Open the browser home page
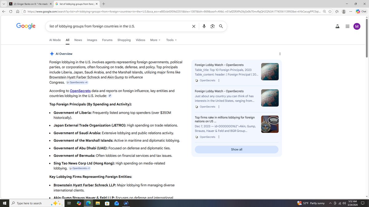Image resolution: width=369 pixels, height=207 pixels. click(x=18, y=12)
